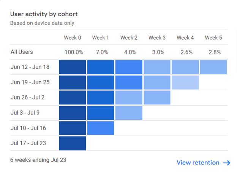237x172 pixels.
Task: Select the Jun 12 - Jun 18 Week 0 cell
Action: 73,67
